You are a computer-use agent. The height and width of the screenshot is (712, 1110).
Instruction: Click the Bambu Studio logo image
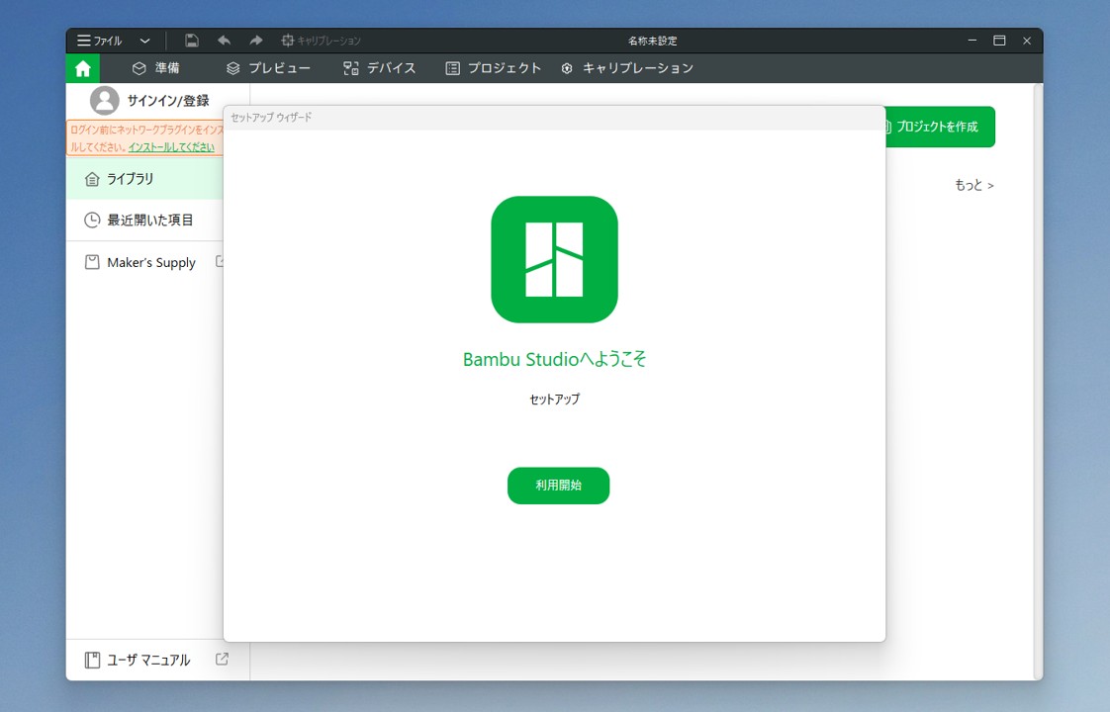(x=554, y=259)
